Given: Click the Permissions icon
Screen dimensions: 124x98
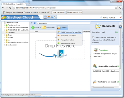Looking at the screenshot, I should [96, 50].
